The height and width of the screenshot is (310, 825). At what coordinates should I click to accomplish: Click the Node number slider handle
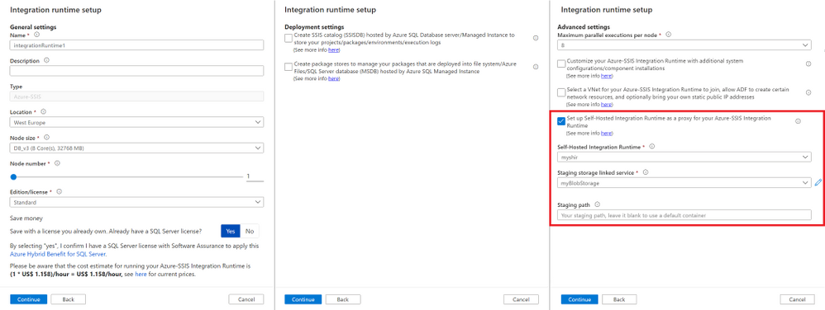point(14,176)
